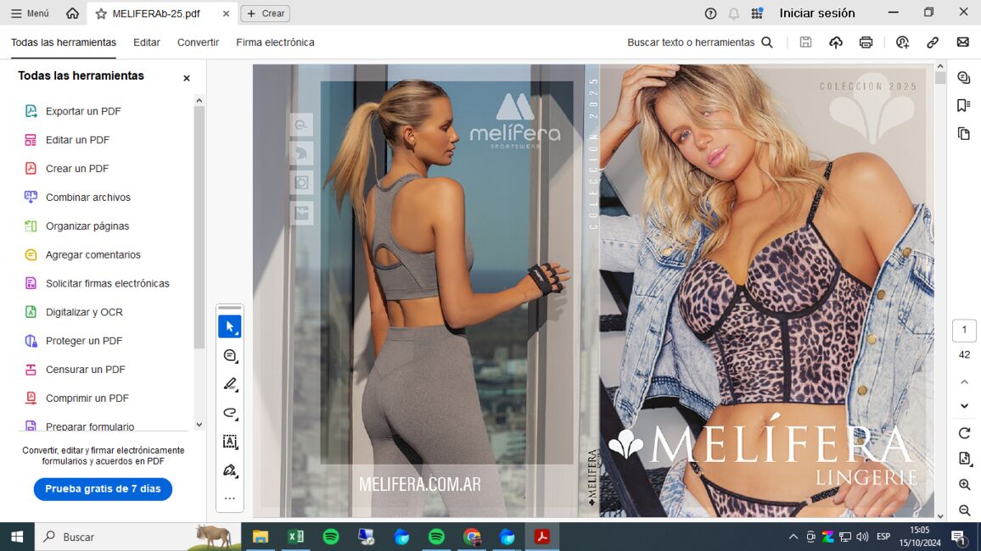Viewport: 981px width, 551px height.
Task: Open the page thumbnails panel icon
Action: (x=963, y=134)
